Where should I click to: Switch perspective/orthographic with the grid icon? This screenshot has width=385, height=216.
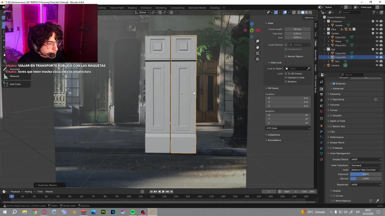coord(257,59)
